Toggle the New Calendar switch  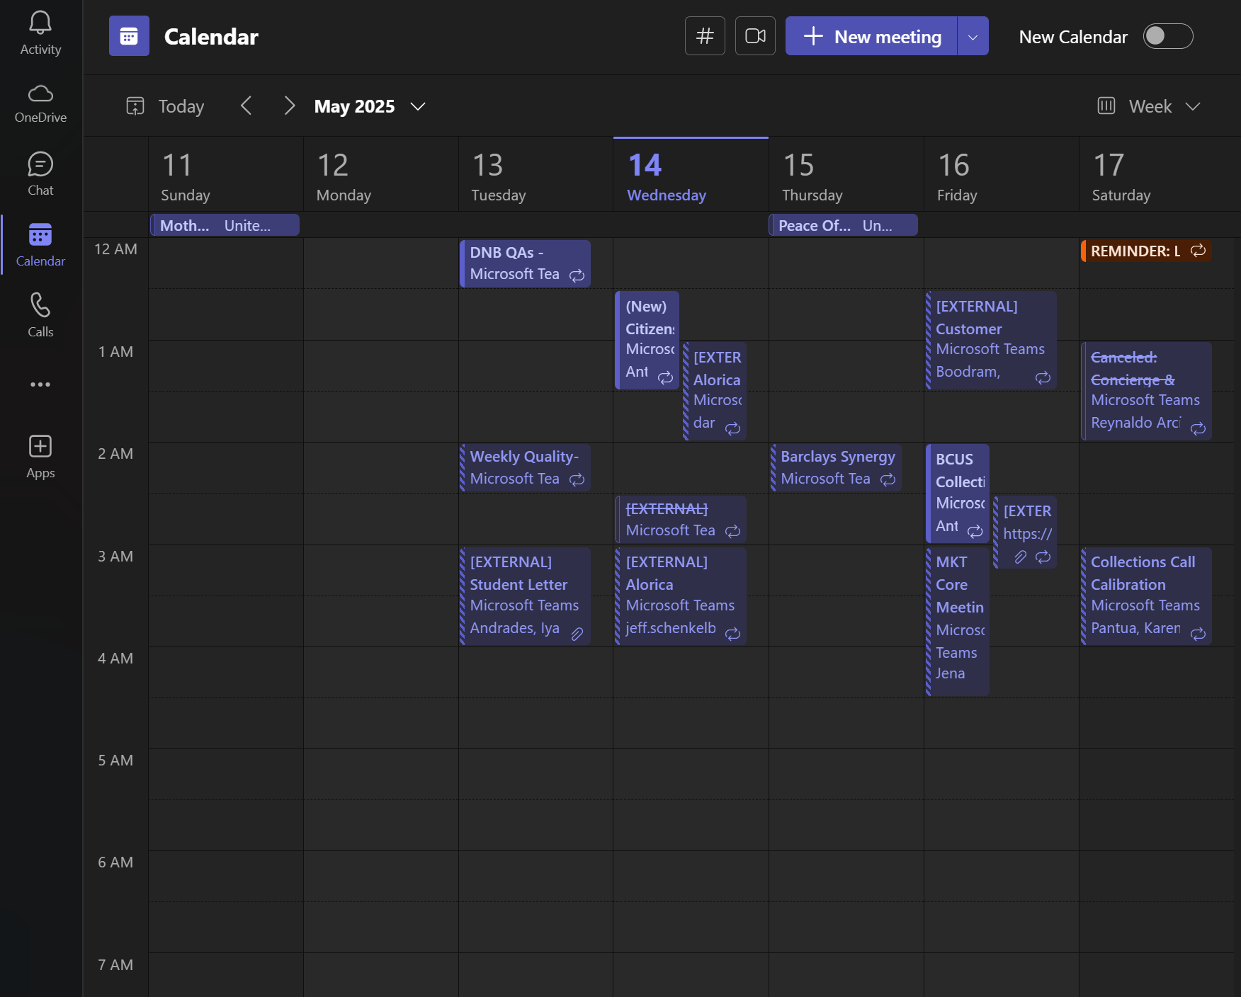(x=1167, y=36)
